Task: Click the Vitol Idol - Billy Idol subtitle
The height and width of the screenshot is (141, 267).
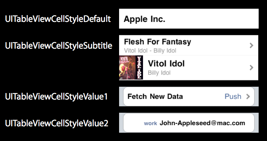Action: pyautogui.click(x=150, y=51)
